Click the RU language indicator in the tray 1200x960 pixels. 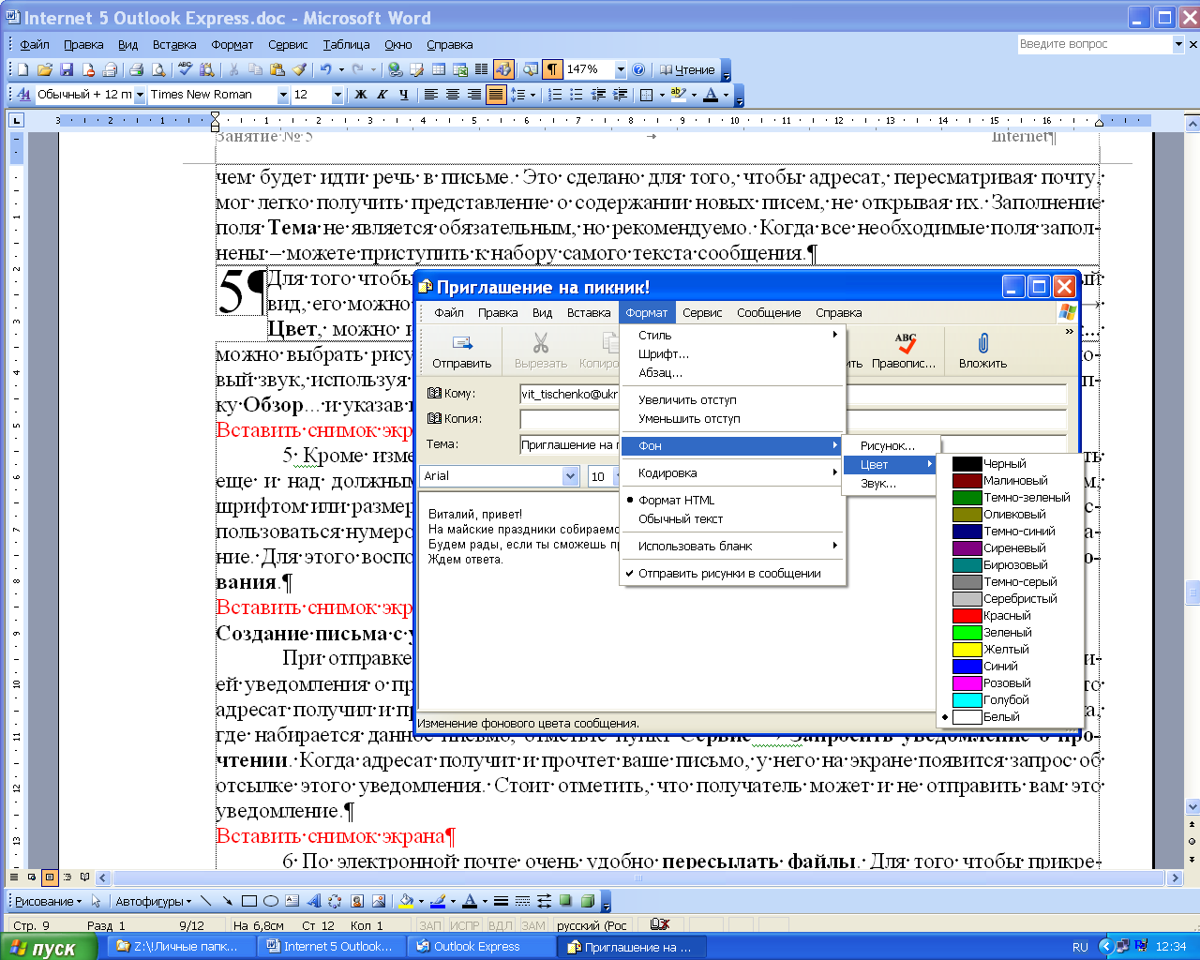click(1080, 947)
